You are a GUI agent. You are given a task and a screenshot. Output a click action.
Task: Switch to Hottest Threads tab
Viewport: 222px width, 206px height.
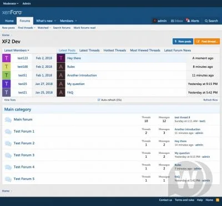tap(115, 51)
